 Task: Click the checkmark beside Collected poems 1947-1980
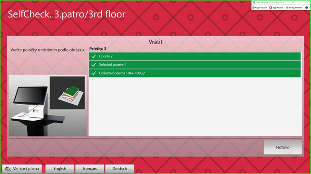94,73
